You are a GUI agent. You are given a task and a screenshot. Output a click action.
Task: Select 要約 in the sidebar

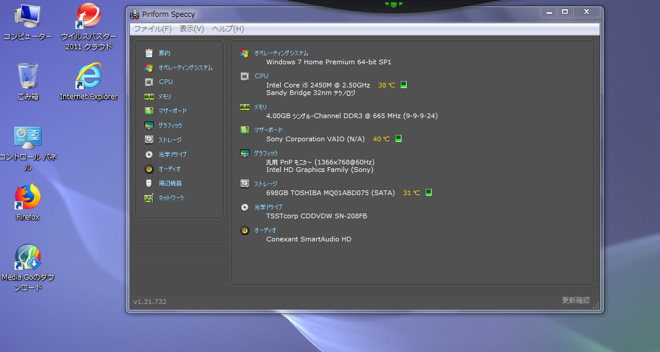click(164, 53)
